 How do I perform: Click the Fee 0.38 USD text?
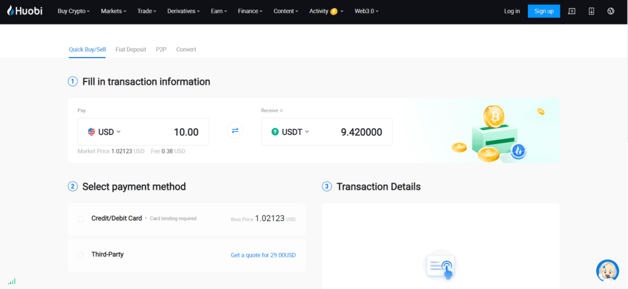pyautogui.click(x=168, y=152)
